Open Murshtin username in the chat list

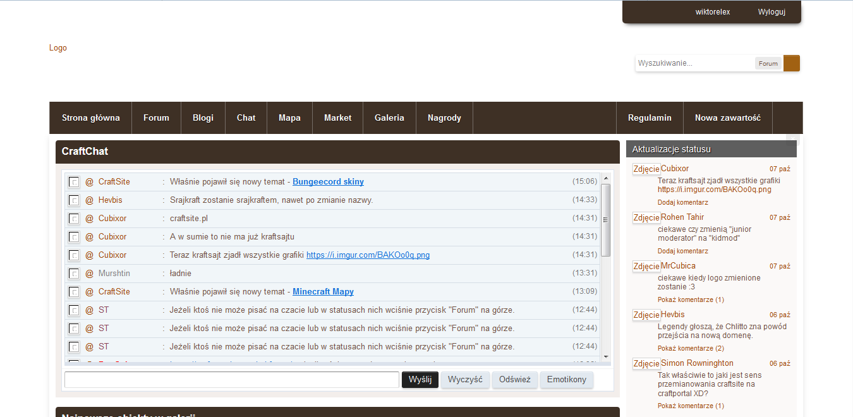click(x=114, y=273)
